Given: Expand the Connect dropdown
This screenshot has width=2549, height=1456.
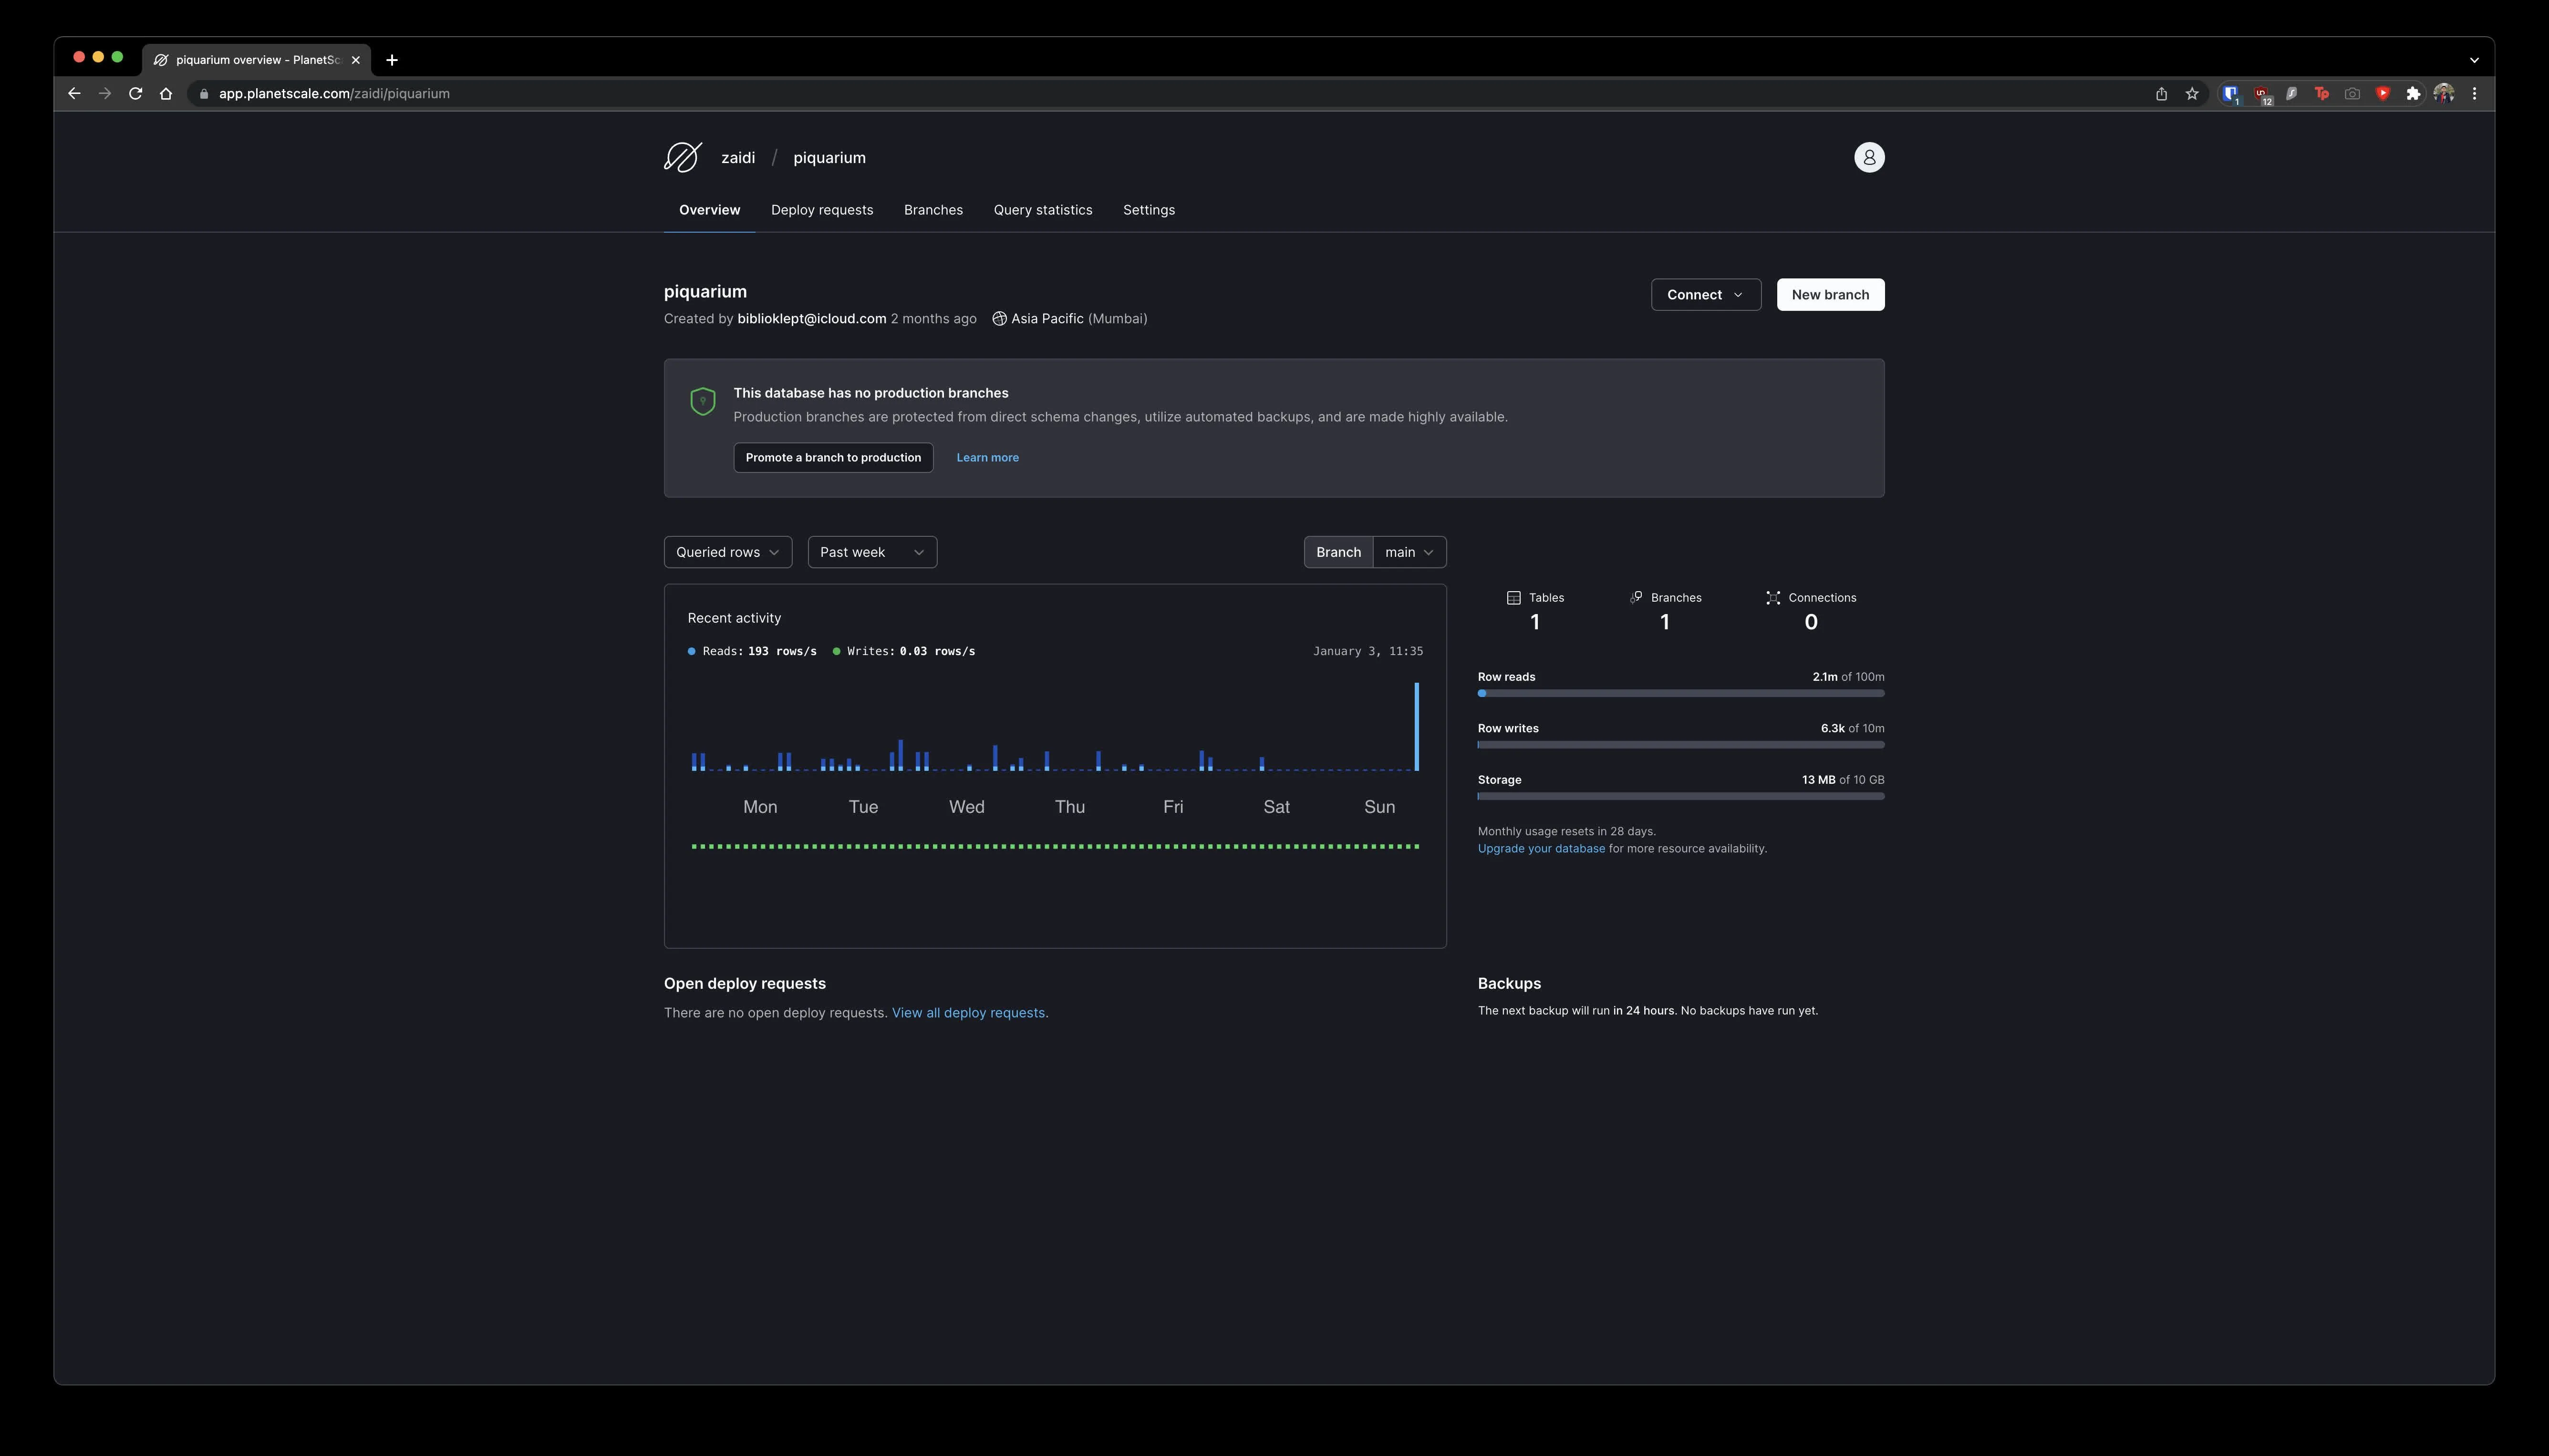Looking at the screenshot, I should point(1705,294).
